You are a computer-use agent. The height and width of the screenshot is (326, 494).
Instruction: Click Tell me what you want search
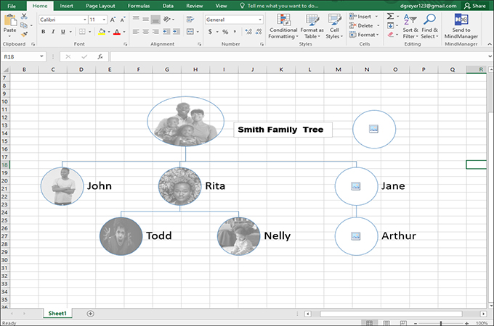pyautogui.click(x=279, y=6)
